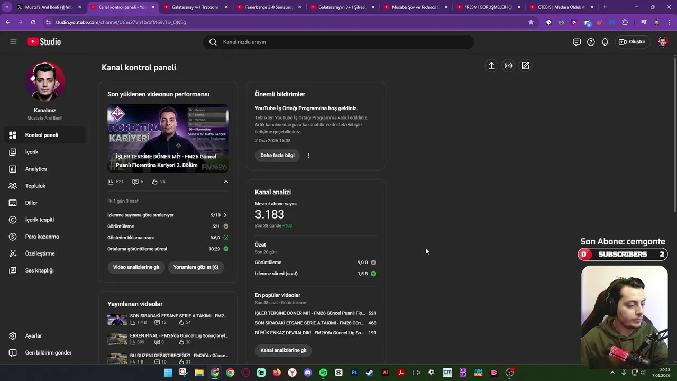Screen dimensions: 677x381
Task: Reload the page
Action: pos(33,22)
